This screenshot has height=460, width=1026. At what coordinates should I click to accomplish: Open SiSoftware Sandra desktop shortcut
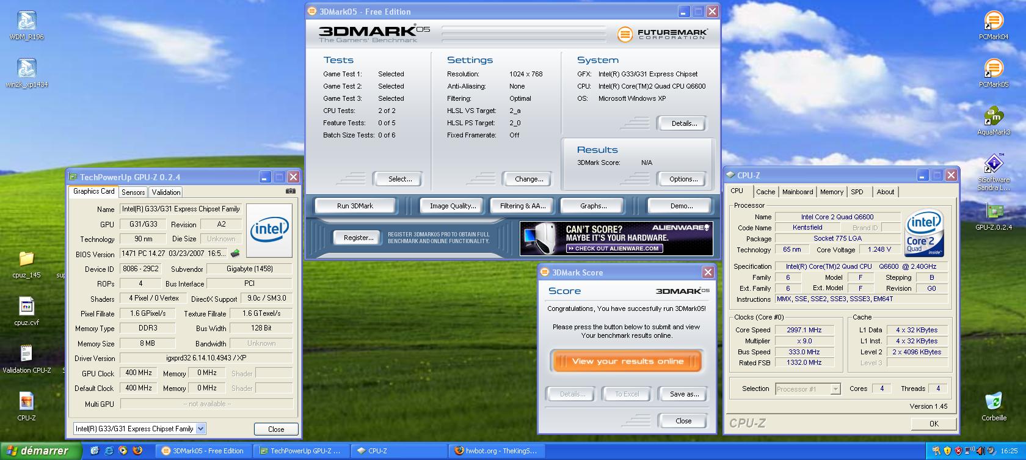(x=994, y=172)
